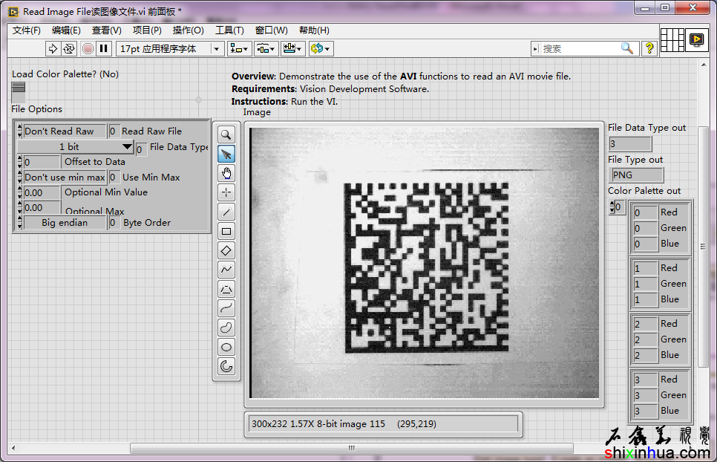717x462 pixels.
Task: Select the Line tool
Action: [226, 212]
